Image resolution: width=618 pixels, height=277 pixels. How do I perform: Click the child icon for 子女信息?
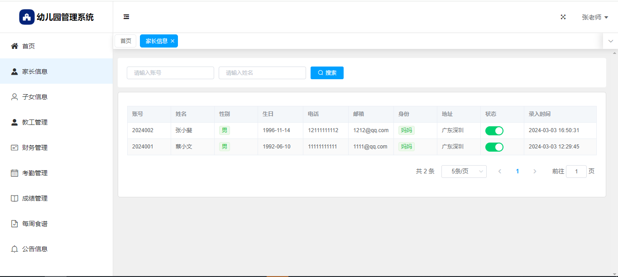pos(14,97)
